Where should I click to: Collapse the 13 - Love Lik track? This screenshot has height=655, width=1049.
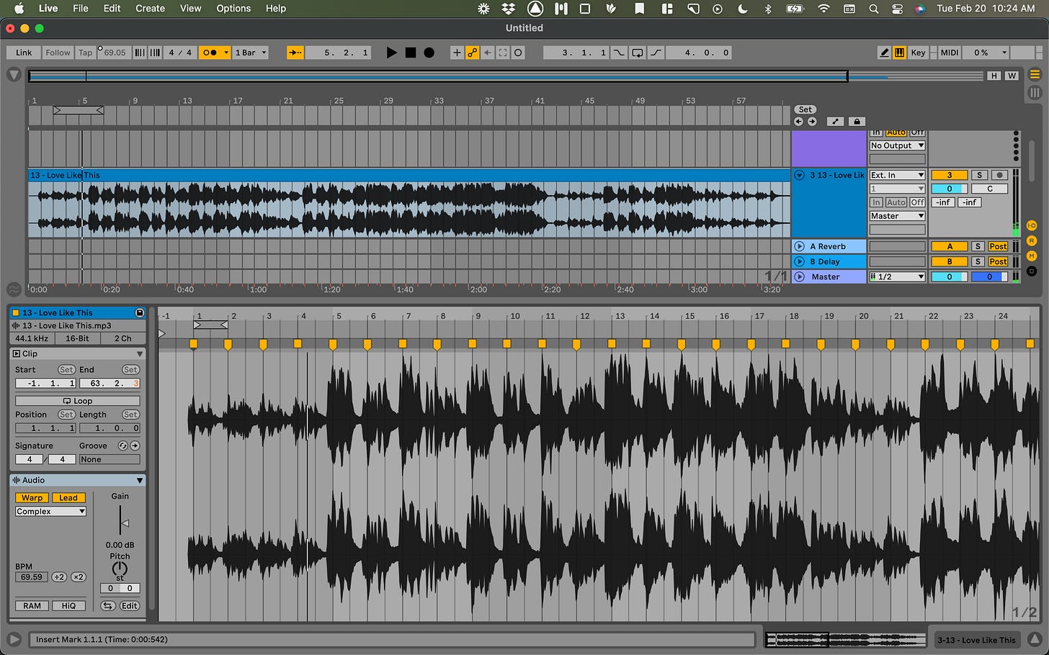[799, 175]
